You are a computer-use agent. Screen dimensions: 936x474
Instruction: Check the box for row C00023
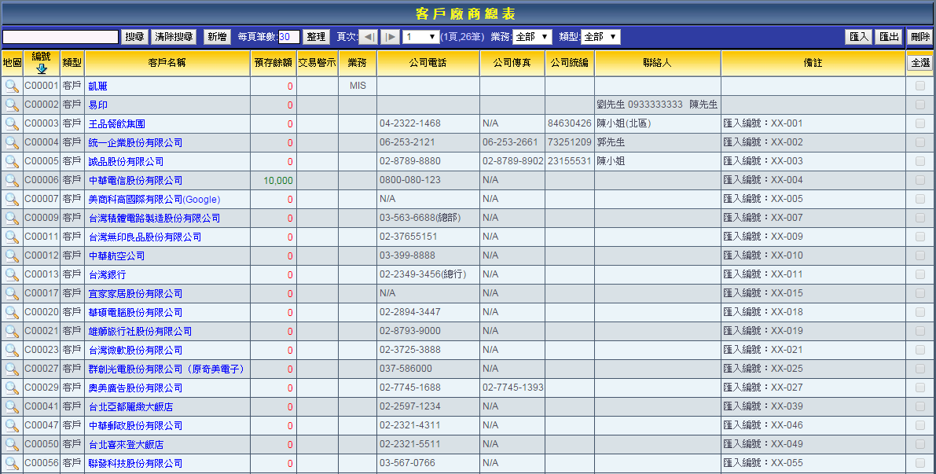pyautogui.click(x=920, y=351)
